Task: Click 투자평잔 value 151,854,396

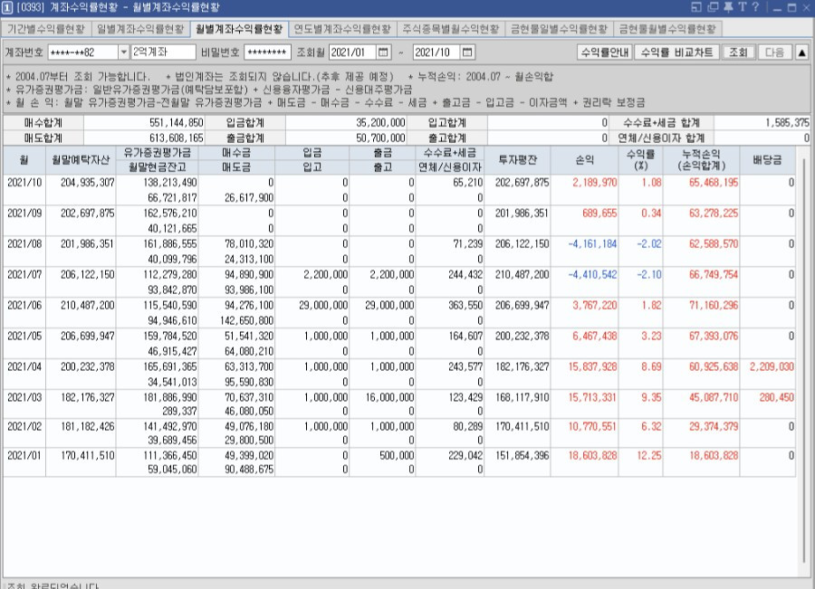Action: 522,455
